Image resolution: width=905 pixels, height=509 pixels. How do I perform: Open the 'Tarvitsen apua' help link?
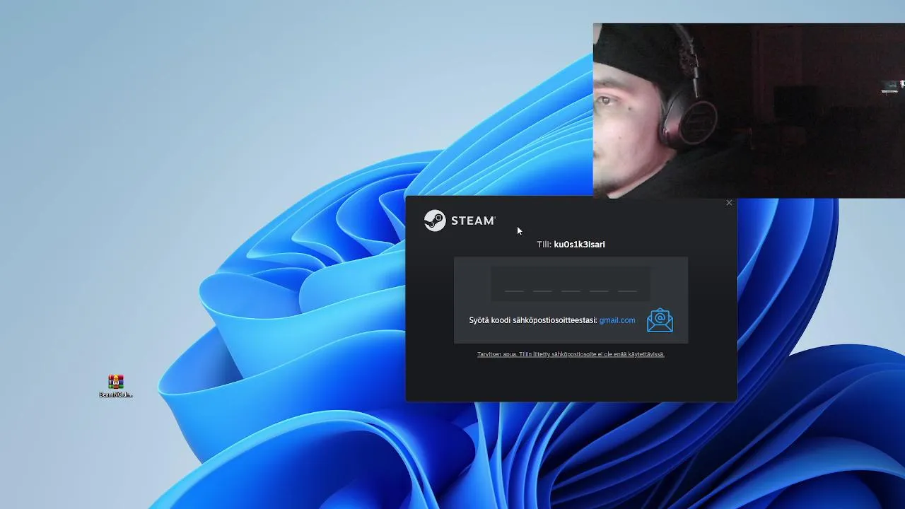[x=571, y=354]
